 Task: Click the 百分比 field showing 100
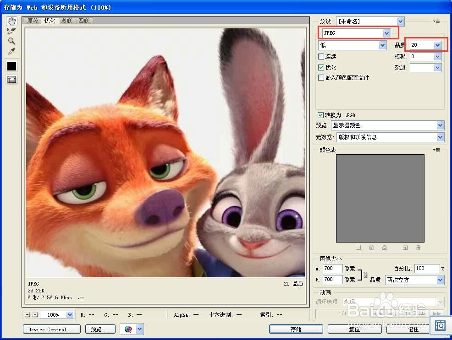[x=427, y=268]
